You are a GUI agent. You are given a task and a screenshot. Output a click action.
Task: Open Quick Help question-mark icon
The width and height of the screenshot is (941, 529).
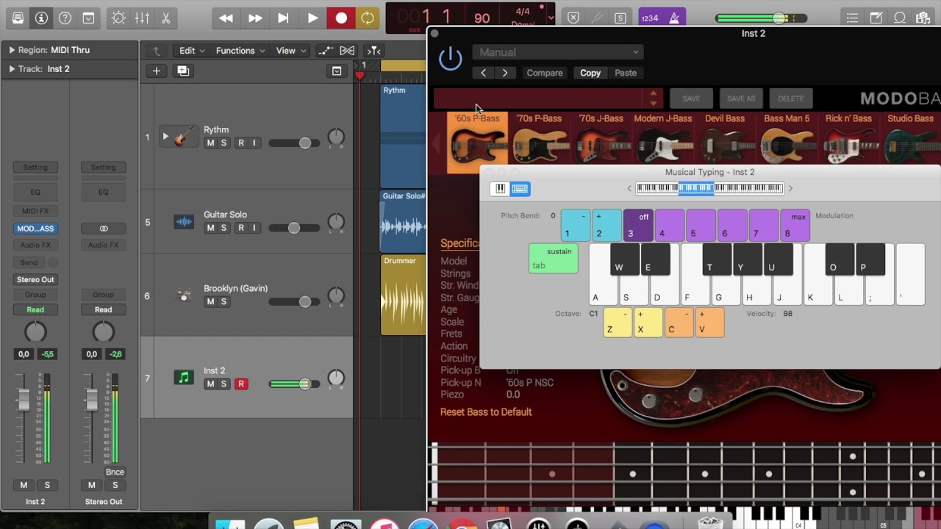[x=65, y=18]
